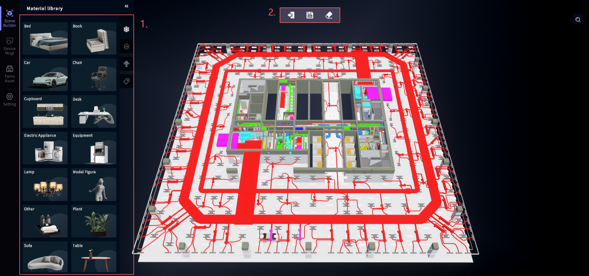Viewport: 589px width, 276px height.
Task: Select the Sofa material thumbnail
Action: click(x=45, y=257)
